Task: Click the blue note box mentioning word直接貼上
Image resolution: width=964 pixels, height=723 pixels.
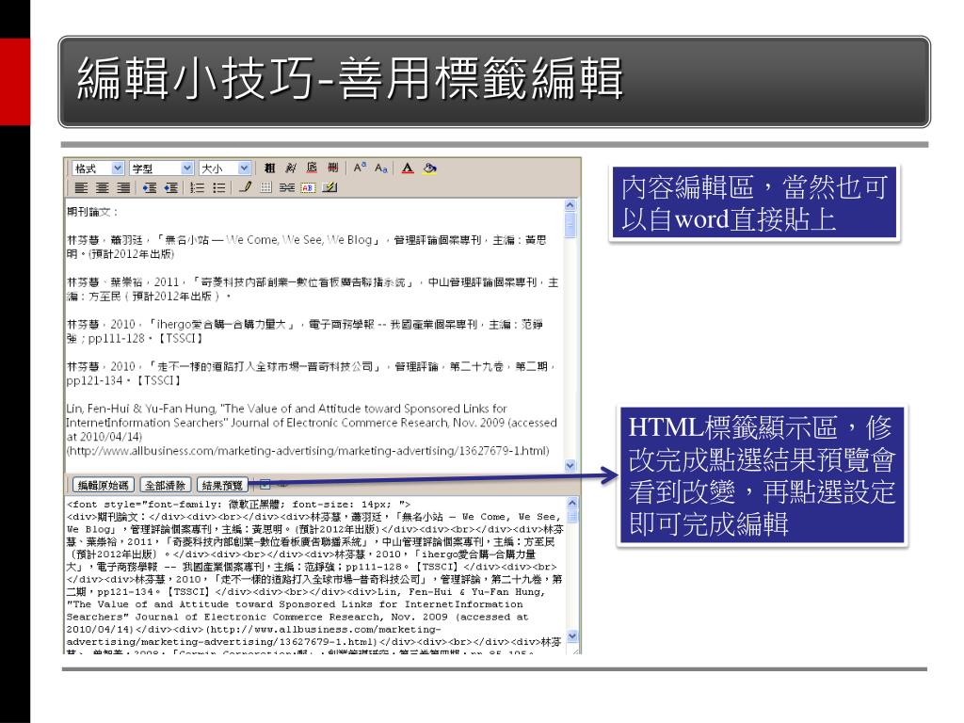Action: coord(754,202)
